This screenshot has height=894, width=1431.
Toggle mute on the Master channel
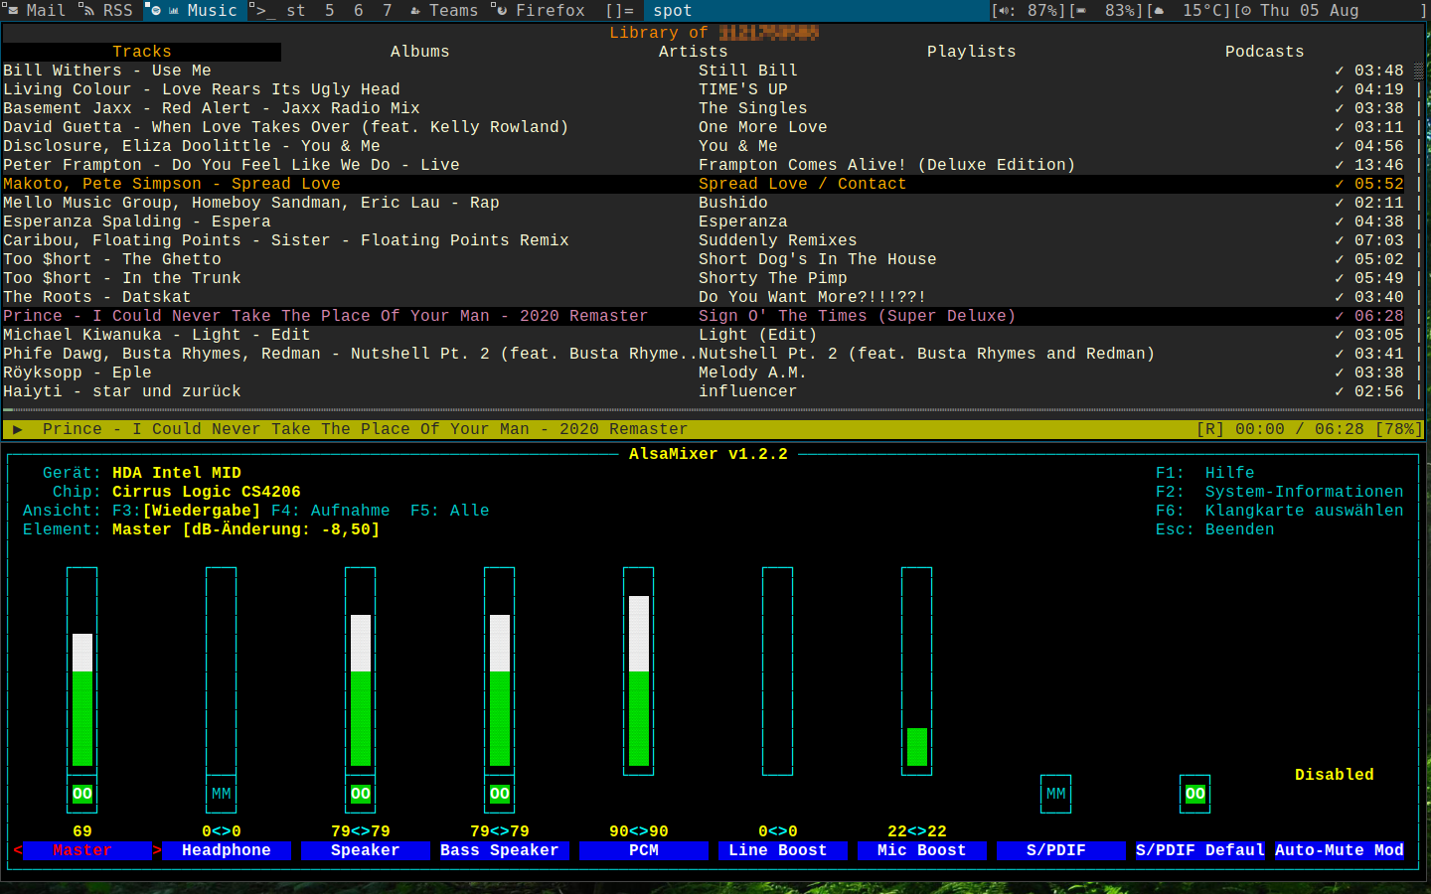click(x=81, y=794)
